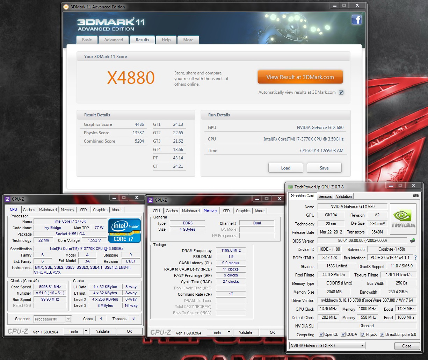Viewport: 428px width, 360px height.
Task: Click the Bandwidth 230.4 GB/s value
Action: (x=398, y=291)
